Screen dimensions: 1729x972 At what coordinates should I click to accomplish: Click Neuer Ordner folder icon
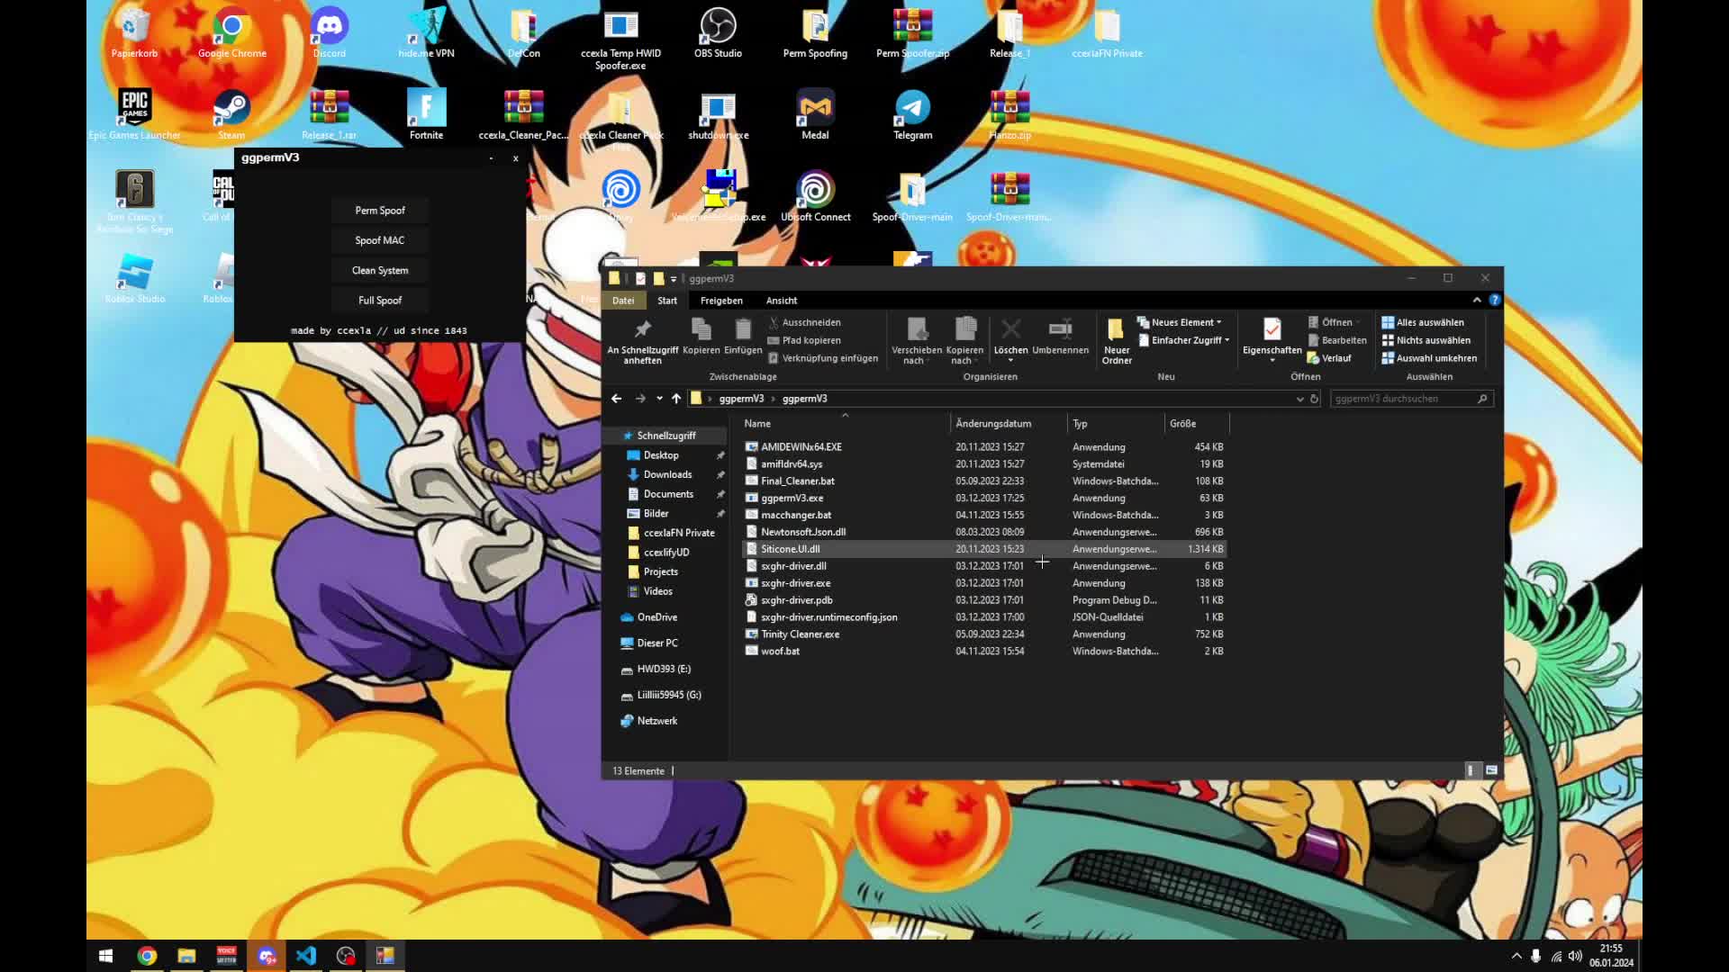[1116, 330]
